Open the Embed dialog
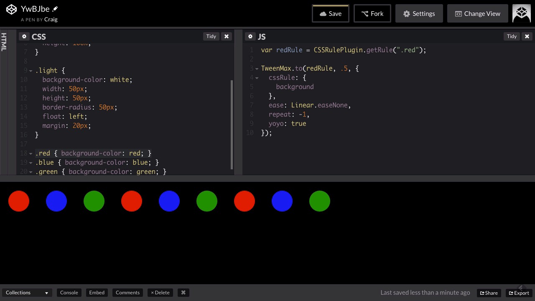Screen dimensions: 535x301 pyautogui.click(x=97, y=293)
